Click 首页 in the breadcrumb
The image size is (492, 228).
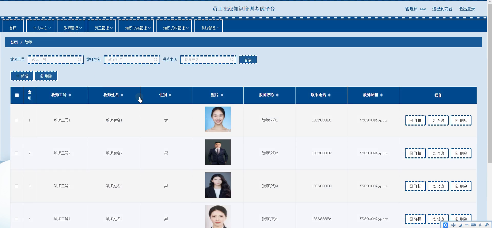tap(14, 42)
